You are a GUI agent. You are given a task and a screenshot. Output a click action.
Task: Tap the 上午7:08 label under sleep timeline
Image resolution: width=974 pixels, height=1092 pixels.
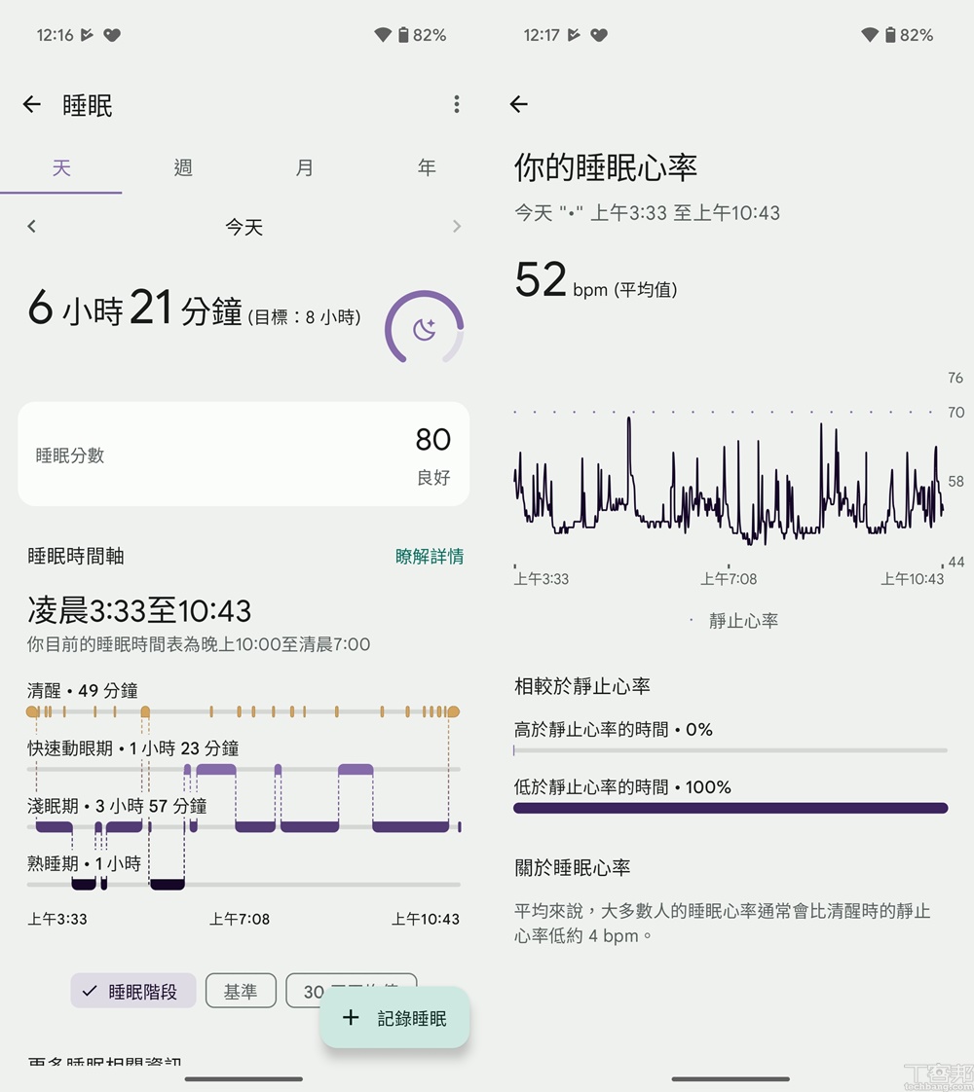click(x=240, y=920)
